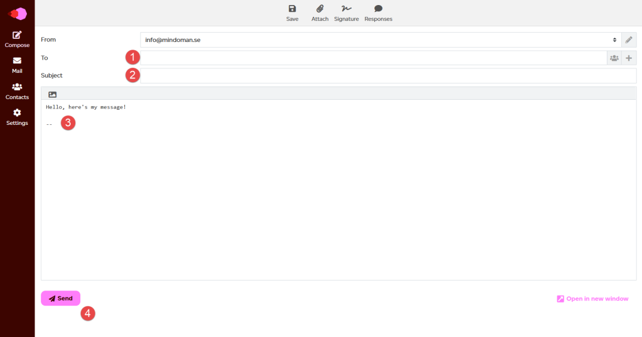Click the app logo in the sidebar
Screen dimensions: 642x337
18,14
